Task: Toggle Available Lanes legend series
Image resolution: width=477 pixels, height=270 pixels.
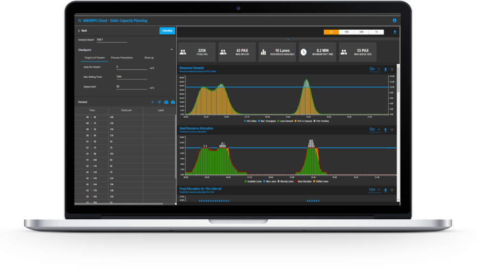Action: click(253, 181)
